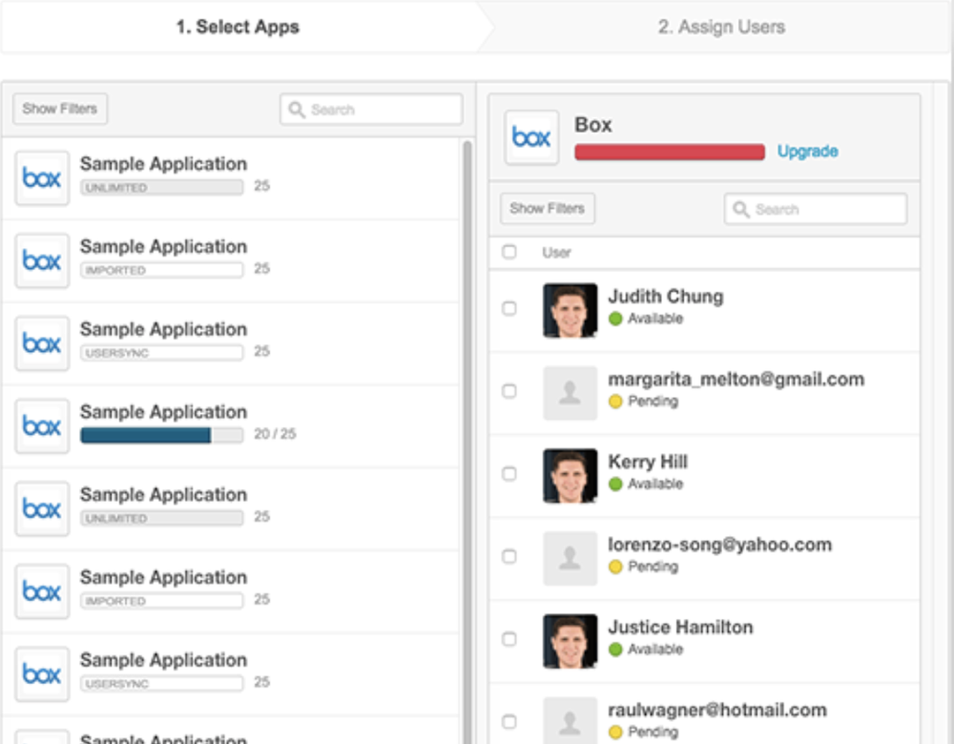
Task: Click Kerry Hill's profile photo
Action: 570,476
